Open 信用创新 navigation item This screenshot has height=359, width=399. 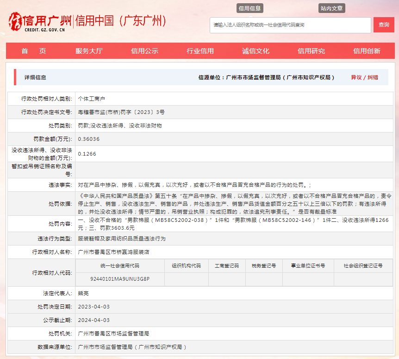tap(367, 51)
